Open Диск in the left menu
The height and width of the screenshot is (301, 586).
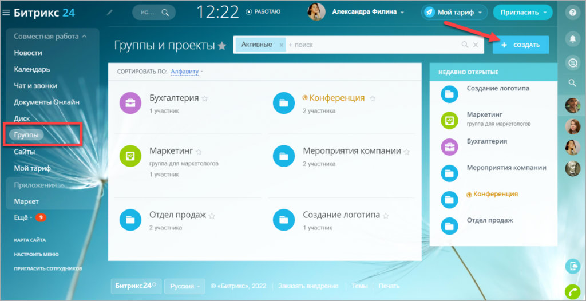[x=21, y=118]
